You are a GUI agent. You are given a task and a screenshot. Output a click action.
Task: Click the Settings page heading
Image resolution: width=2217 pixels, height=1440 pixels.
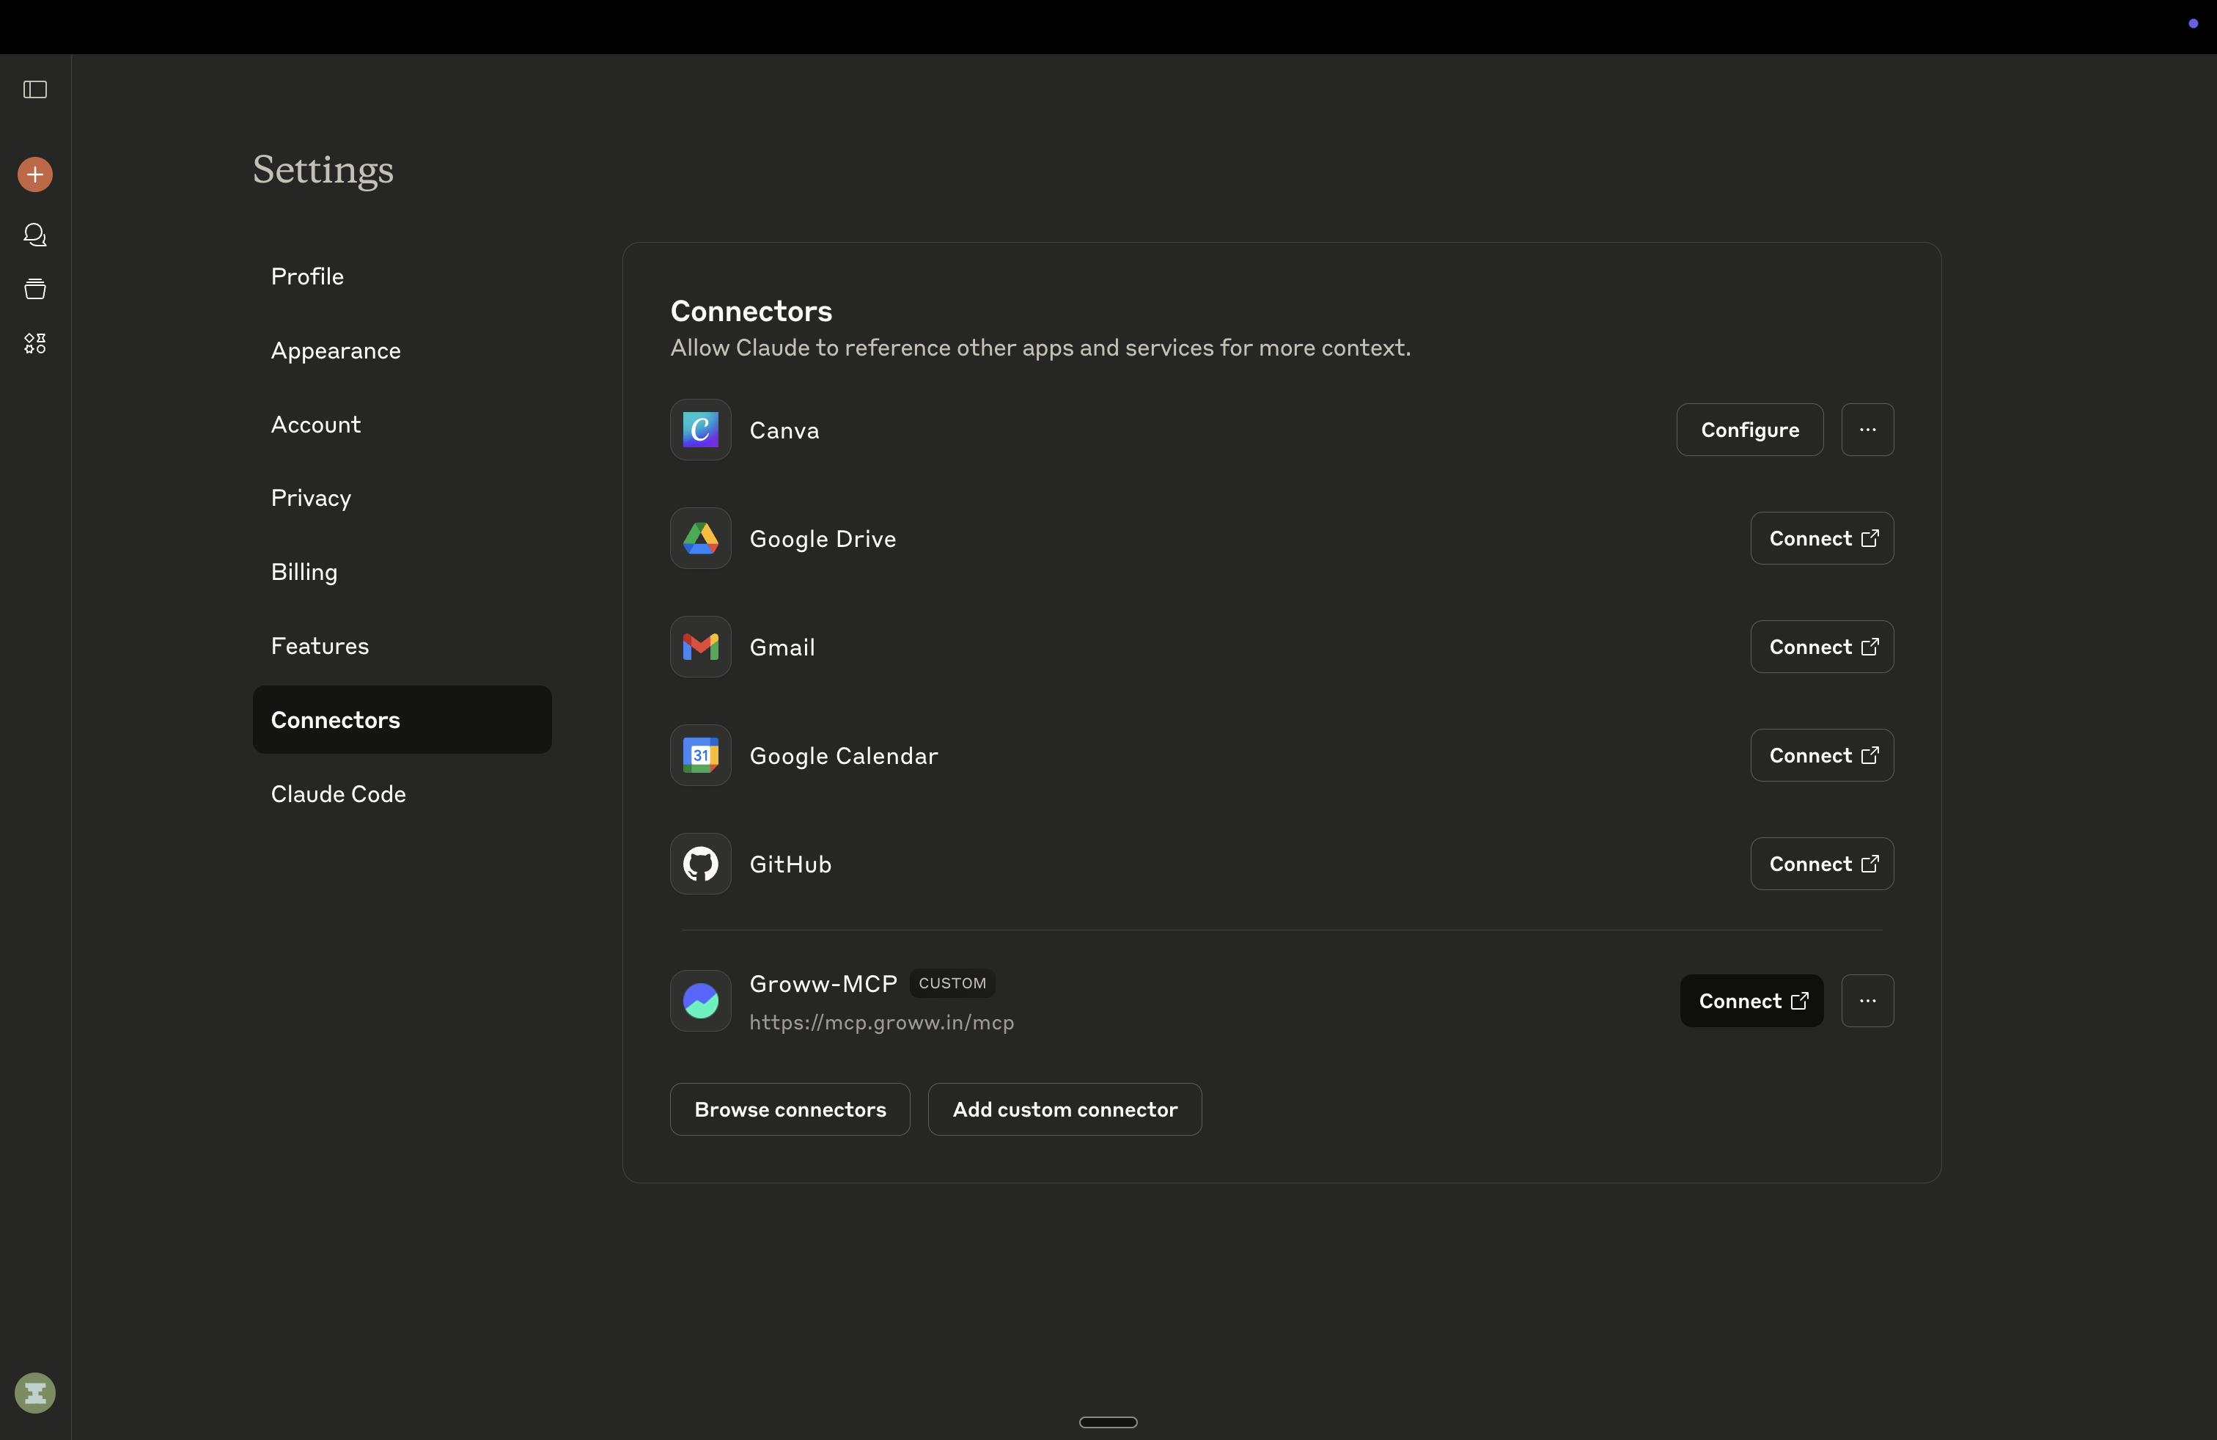pyautogui.click(x=323, y=170)
